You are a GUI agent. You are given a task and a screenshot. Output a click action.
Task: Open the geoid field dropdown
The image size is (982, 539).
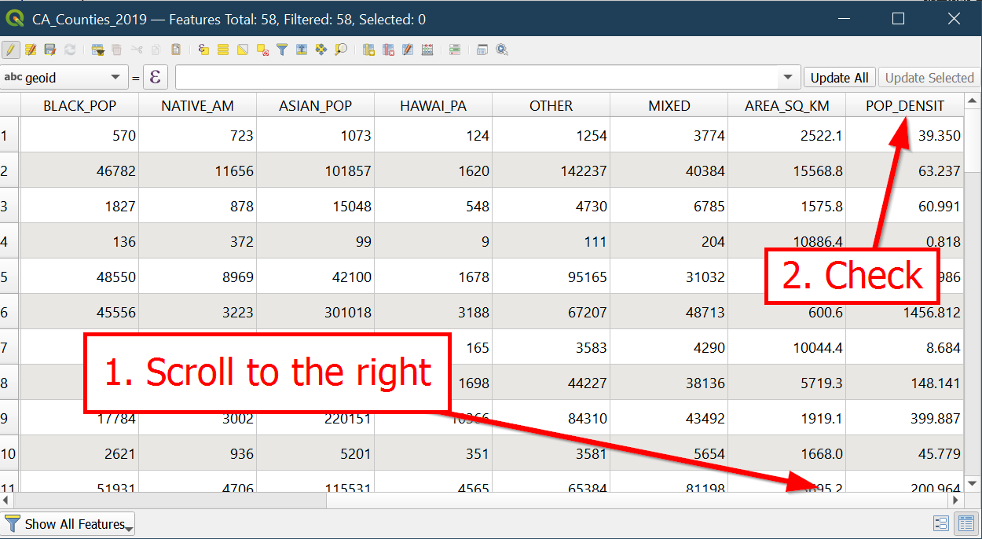[115, 78]
